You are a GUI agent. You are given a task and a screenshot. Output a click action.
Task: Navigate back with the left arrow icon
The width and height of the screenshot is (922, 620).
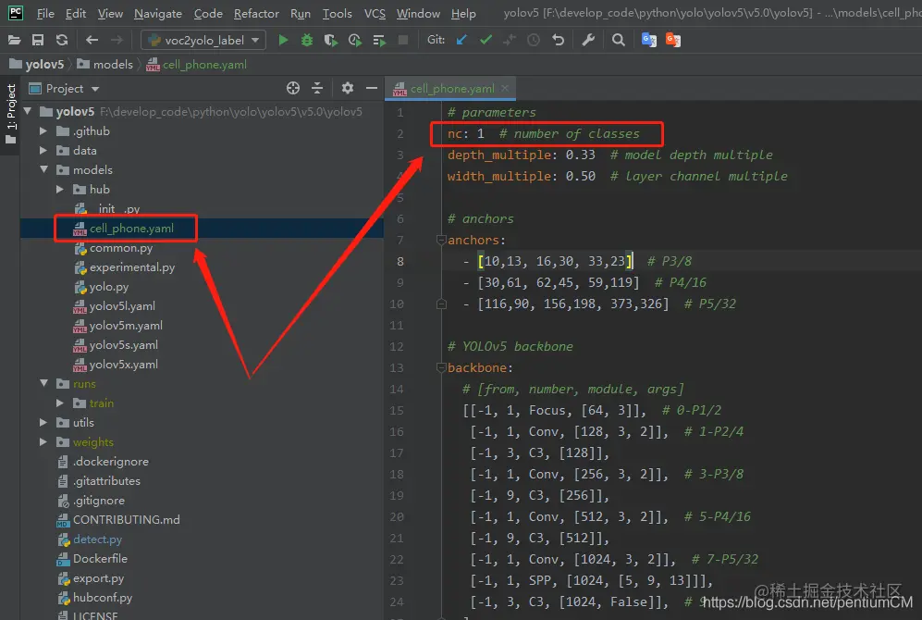(x=92, y=40)
